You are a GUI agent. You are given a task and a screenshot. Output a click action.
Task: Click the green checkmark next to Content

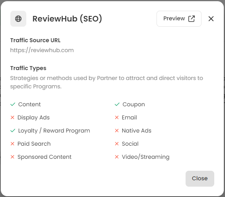click(x=13, y=104)
